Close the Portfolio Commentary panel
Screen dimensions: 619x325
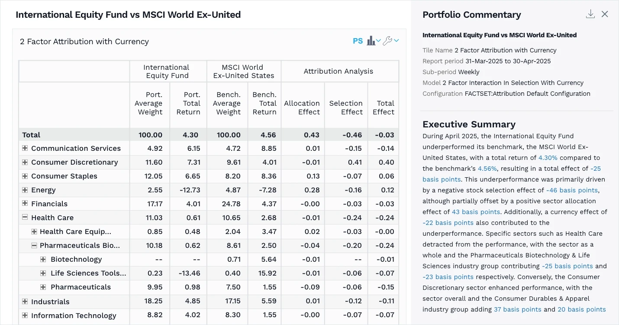(x=605, y=13)
